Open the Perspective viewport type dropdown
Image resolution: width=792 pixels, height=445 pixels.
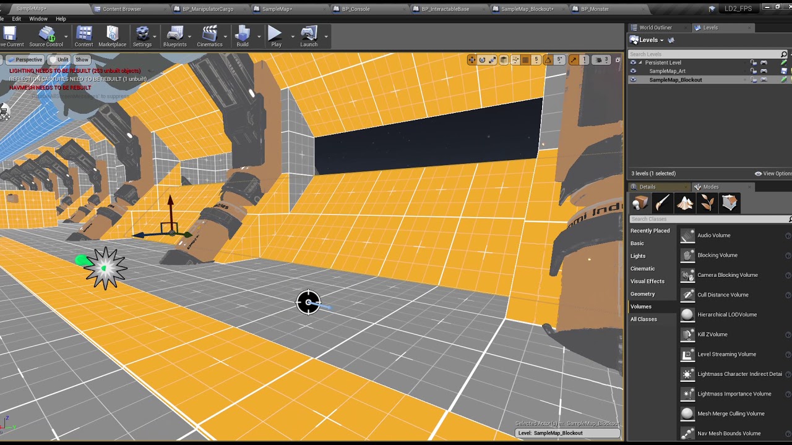click(25, 60)
